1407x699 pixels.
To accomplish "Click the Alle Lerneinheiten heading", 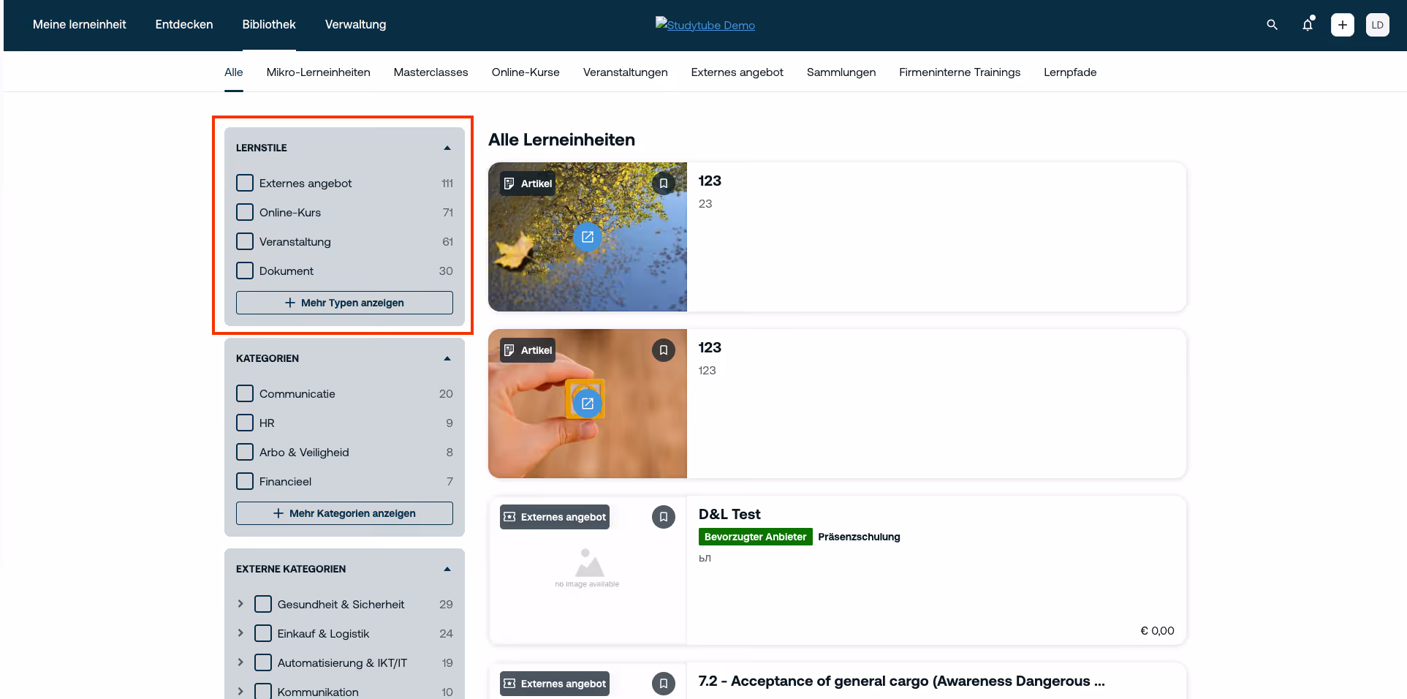I will 561,140.
